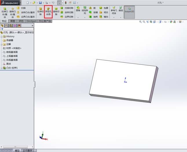Open the DimXpertManager panel tab
The width and height of the screenshot is (187, 152).
click(15, 26)
